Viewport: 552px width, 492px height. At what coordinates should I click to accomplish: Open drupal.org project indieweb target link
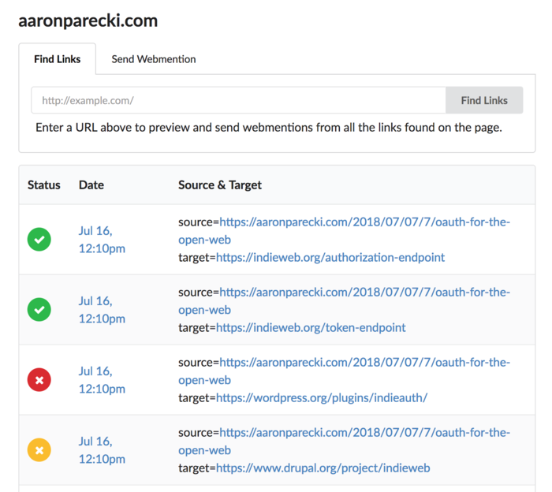click(x=323, y=468)
